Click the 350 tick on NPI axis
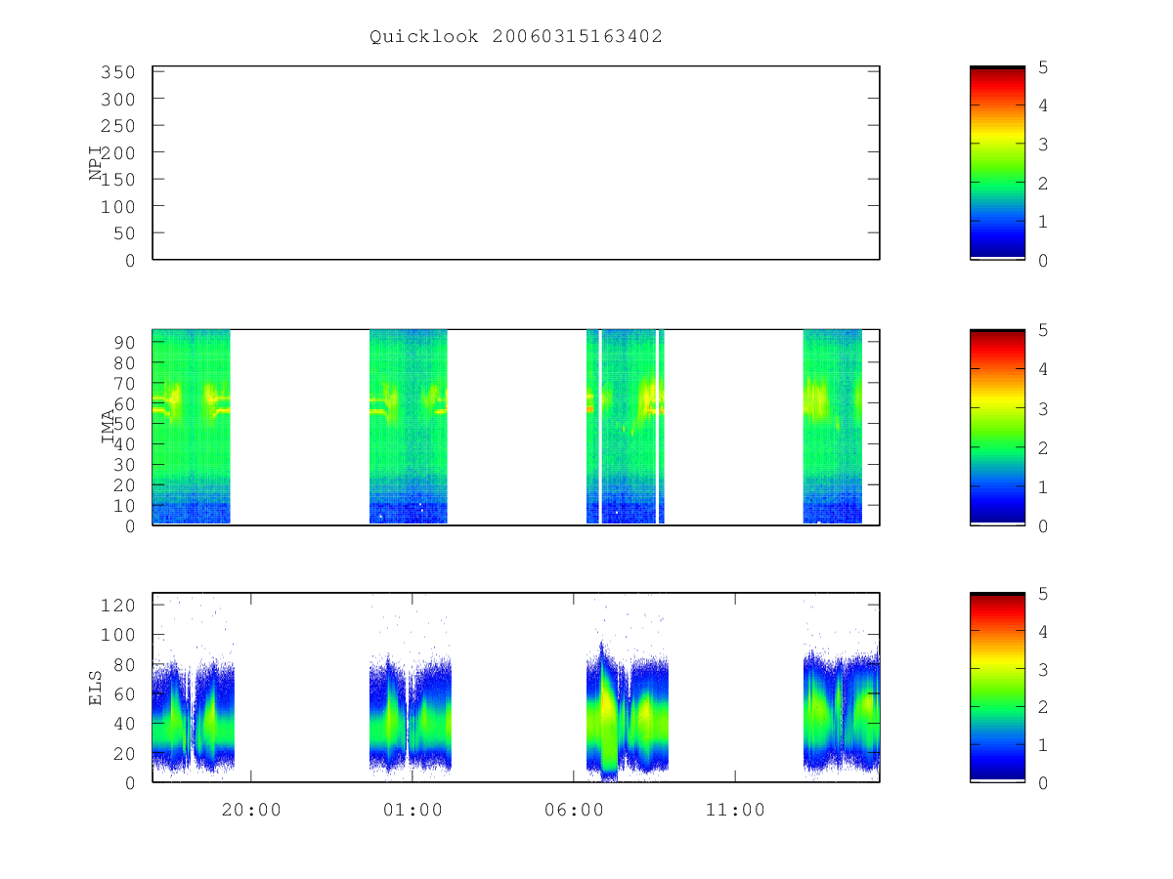The width and height of the screenshot is (1173, 879). (x=119, y=72)
